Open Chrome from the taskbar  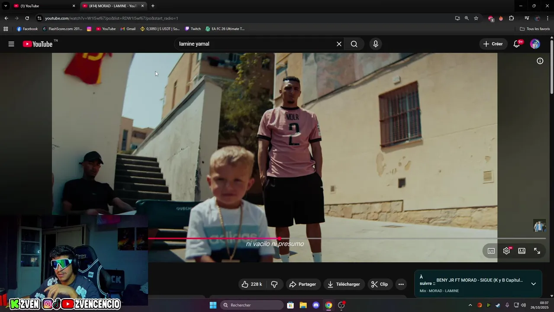[329, 305]
